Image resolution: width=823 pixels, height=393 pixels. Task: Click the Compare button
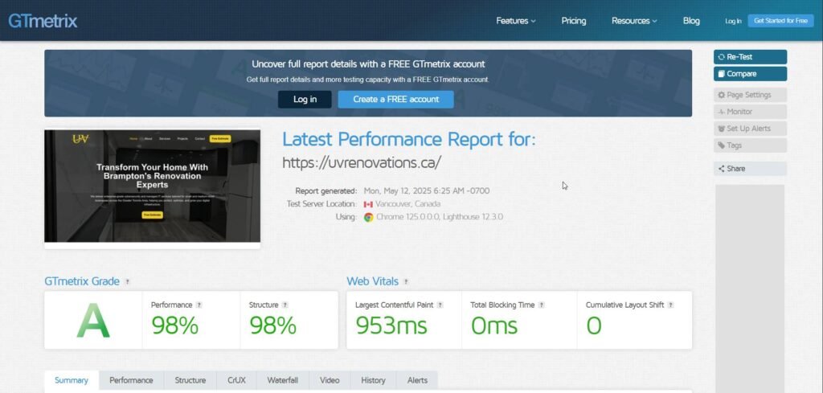coord(750,73)
